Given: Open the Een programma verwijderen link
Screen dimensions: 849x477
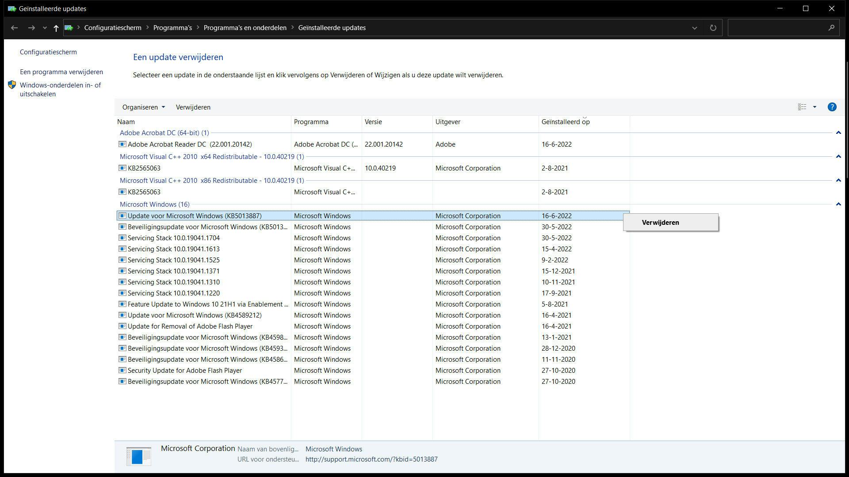Looking at the screenshot, I should click(61, 72).
